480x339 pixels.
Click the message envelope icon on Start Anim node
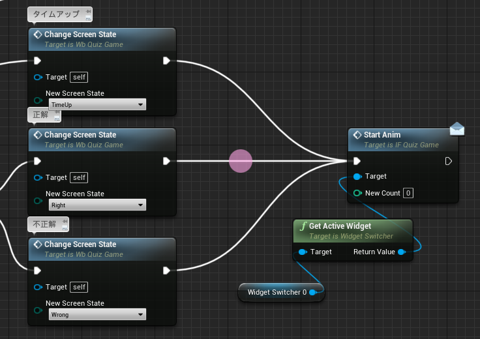click(x=457, y=129)
